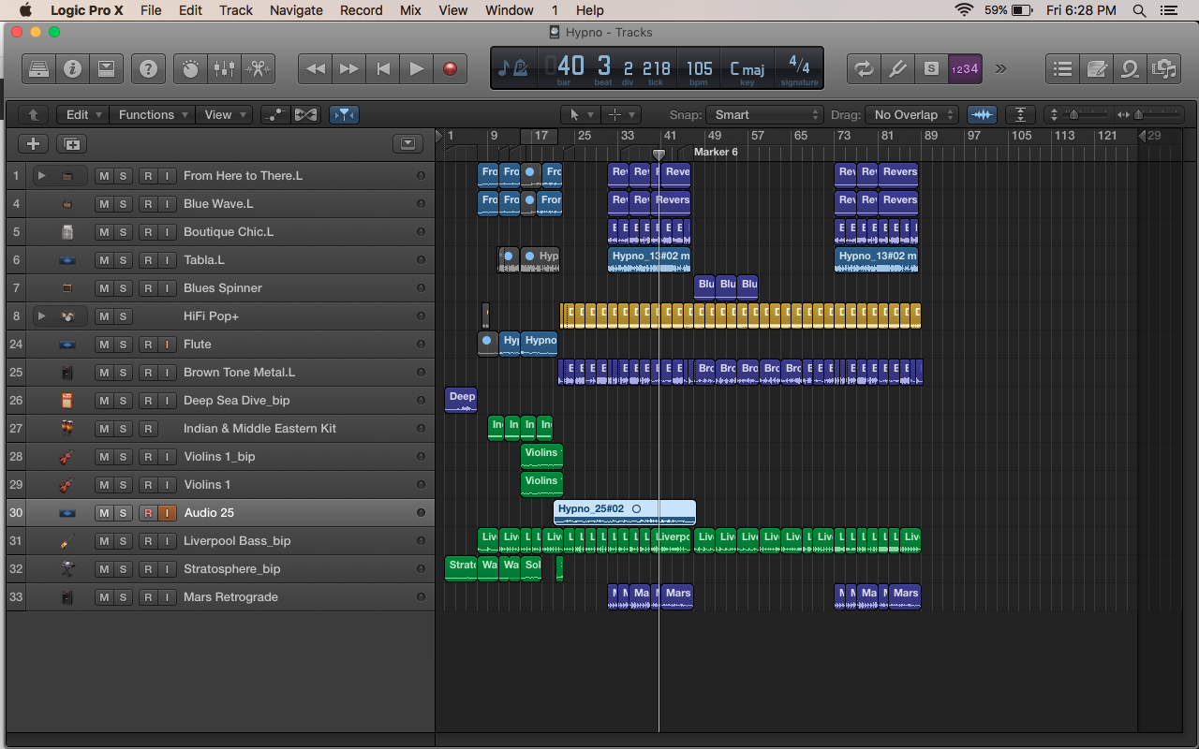Open Spotlight search in the menu bar
Viewport: 1199px width, 749px height.
[1139, 10]
